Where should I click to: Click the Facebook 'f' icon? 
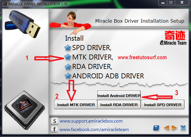tap(54, 129)
